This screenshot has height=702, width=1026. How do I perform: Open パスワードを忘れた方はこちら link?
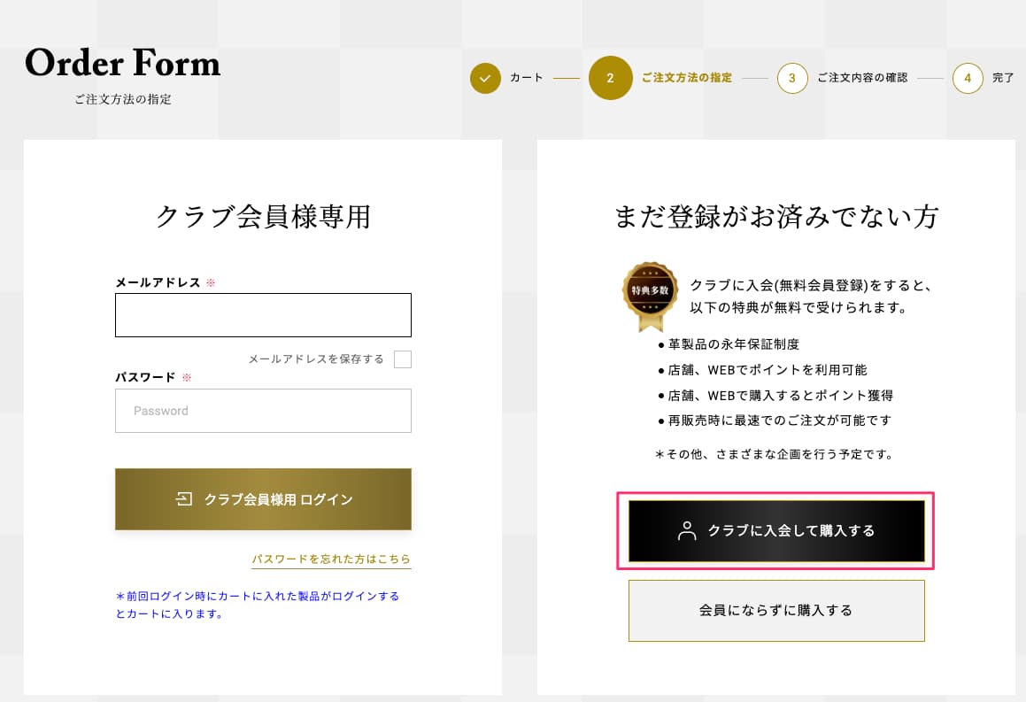click(x=331, y=559)
